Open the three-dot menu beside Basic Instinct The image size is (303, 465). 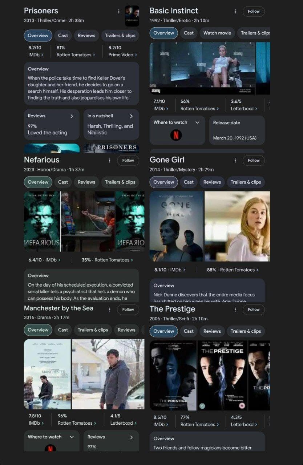click(235, 11)
